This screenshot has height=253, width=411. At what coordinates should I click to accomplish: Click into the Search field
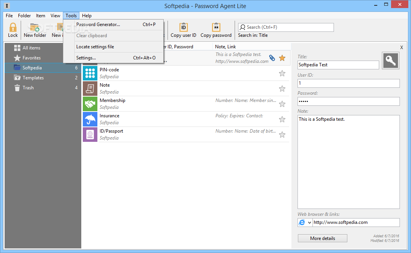[286, 27]
